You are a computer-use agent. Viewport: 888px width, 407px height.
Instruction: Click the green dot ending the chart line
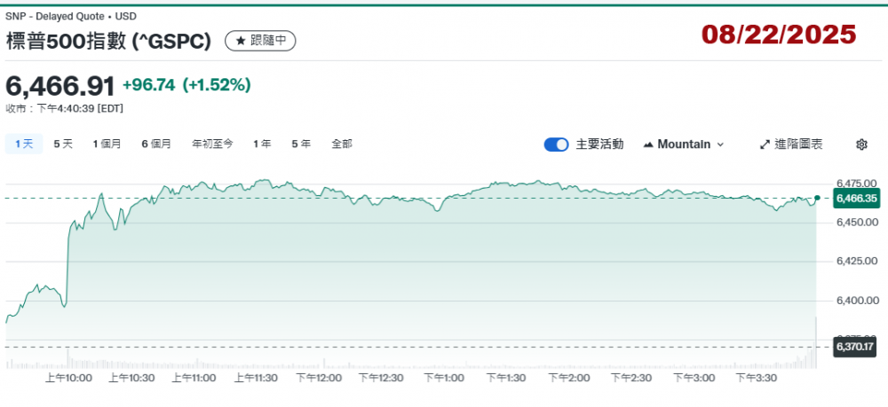[x=817, y=198]
